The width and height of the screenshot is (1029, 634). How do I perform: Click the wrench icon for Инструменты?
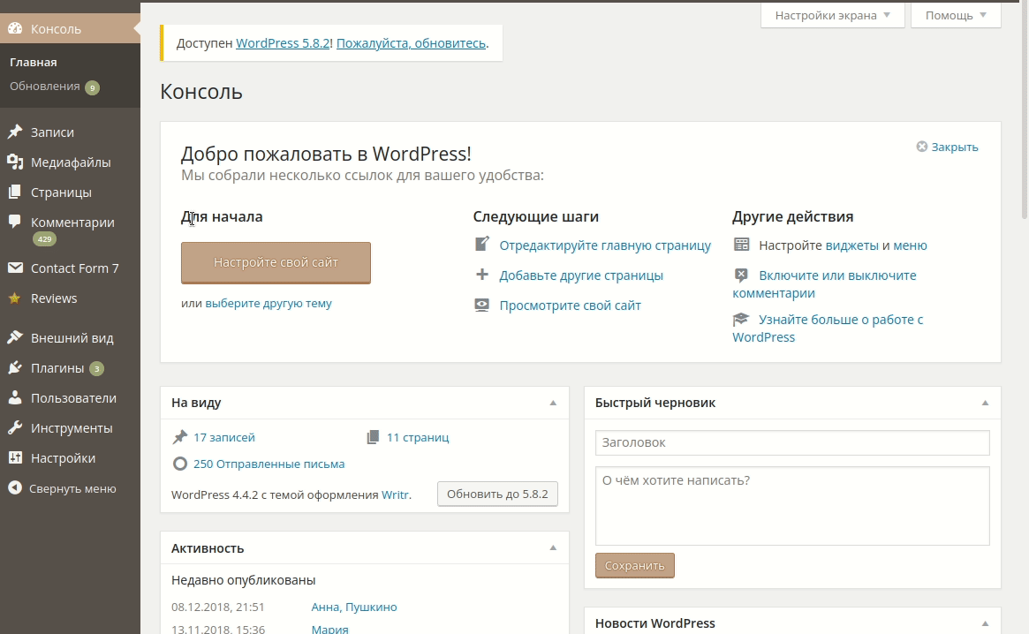[x=15, y=428]
